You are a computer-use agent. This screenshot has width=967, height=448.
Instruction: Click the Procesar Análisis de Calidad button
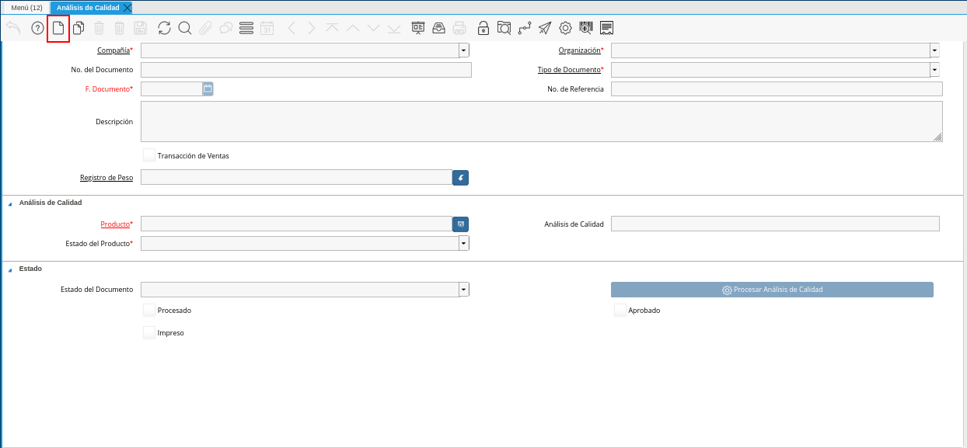772,290
